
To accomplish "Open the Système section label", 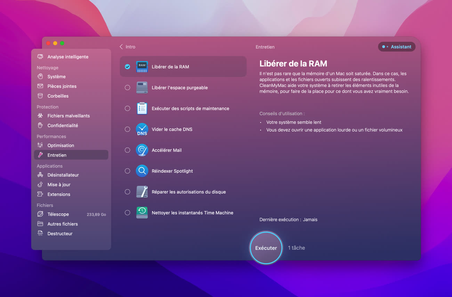I will coord(57,77).
